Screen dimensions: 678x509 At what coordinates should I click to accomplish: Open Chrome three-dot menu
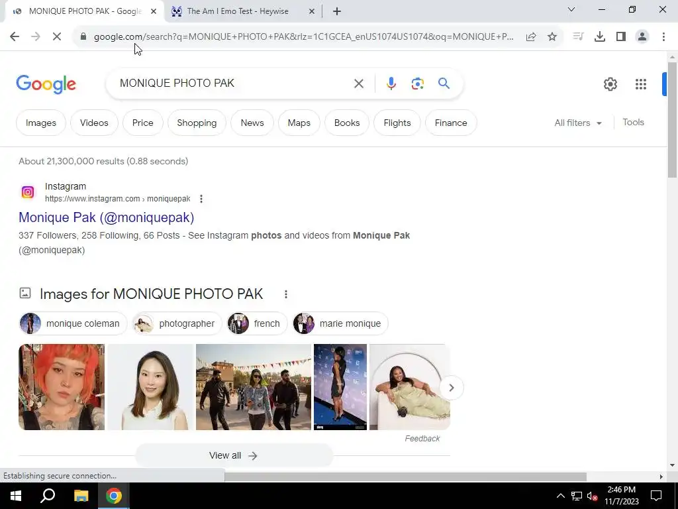[663, 37]
